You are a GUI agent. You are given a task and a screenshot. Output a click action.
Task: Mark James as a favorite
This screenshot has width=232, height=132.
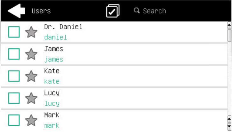(31, 54)
